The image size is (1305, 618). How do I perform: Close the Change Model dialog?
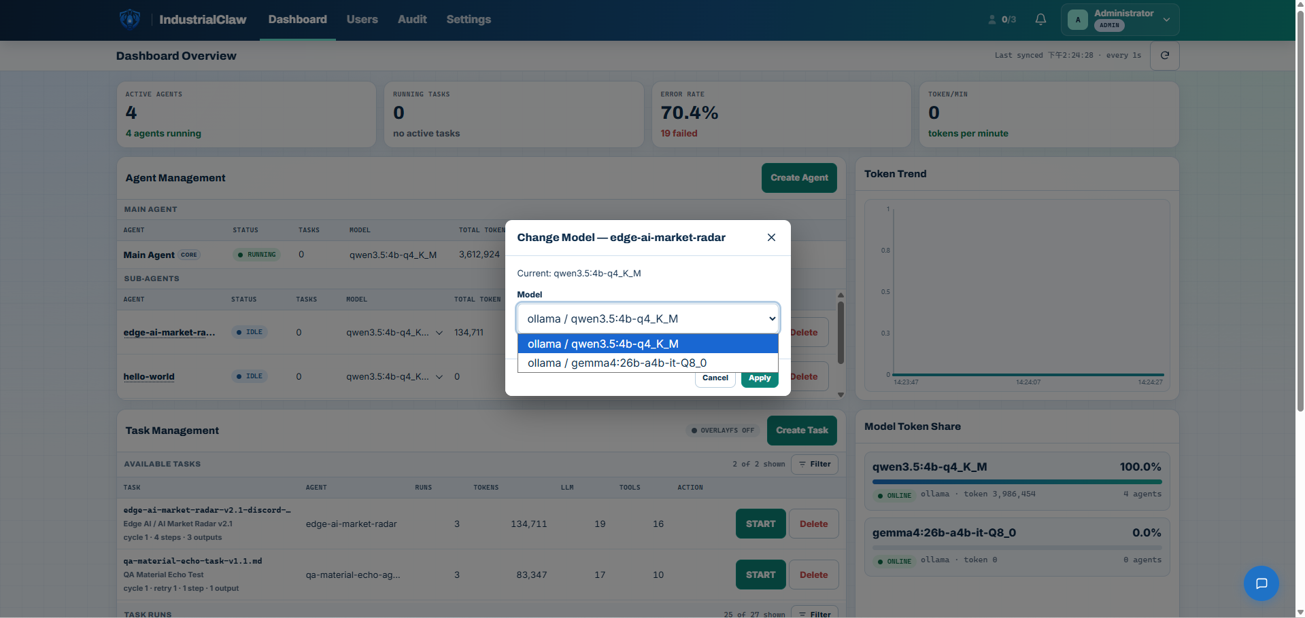(771, 237)
